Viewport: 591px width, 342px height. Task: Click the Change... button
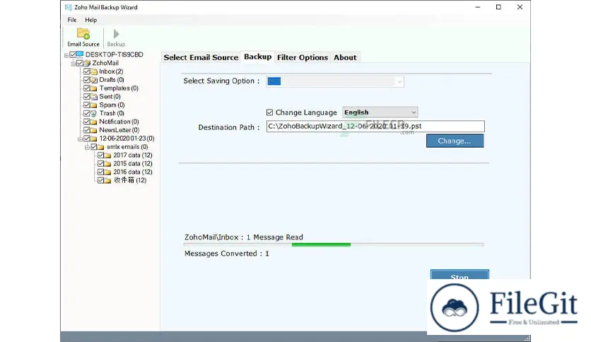click(455, 141)
